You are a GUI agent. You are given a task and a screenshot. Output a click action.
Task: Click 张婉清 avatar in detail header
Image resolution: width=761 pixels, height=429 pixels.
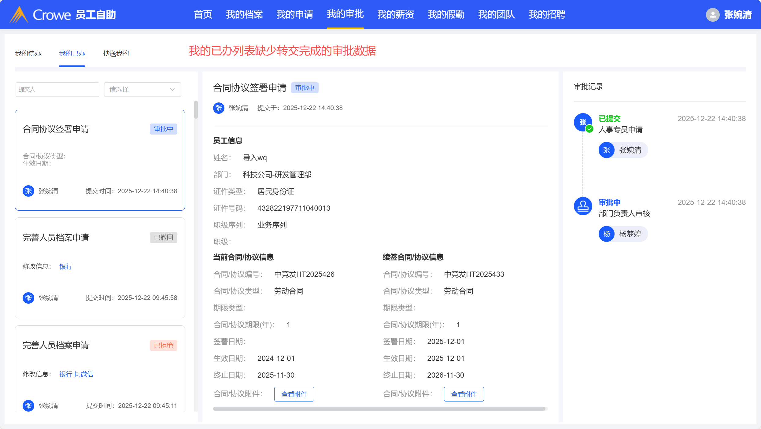[219, 108]
